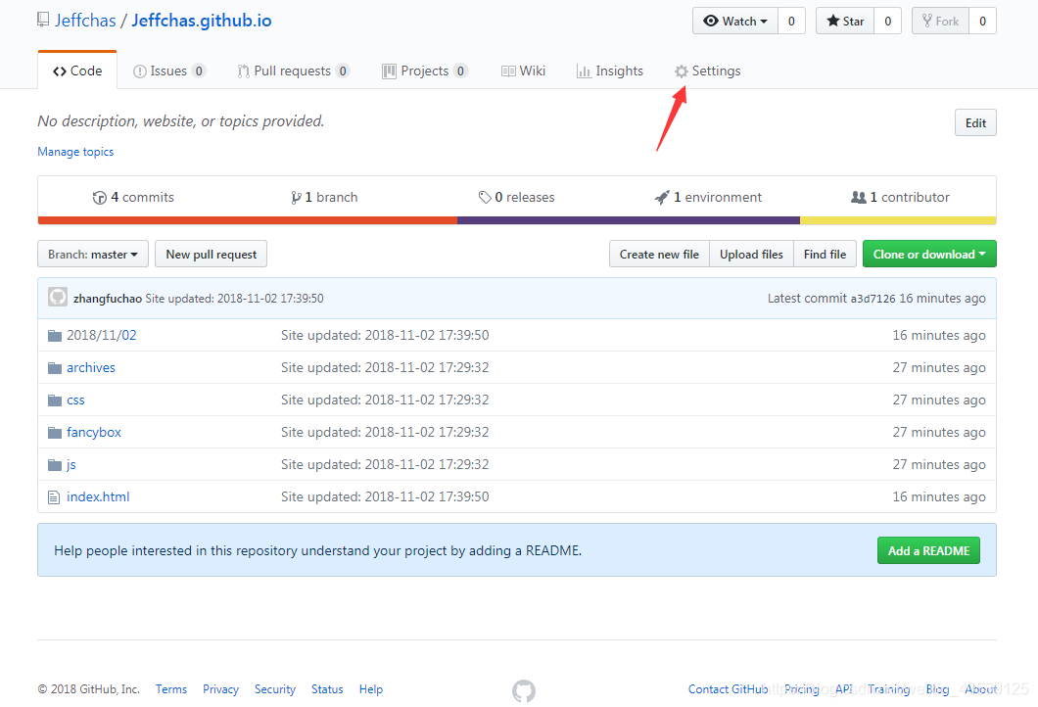Viewport: 1038px width, 707px height.
Task: Open the footer Terms link
Action: [x=171, y=689]
